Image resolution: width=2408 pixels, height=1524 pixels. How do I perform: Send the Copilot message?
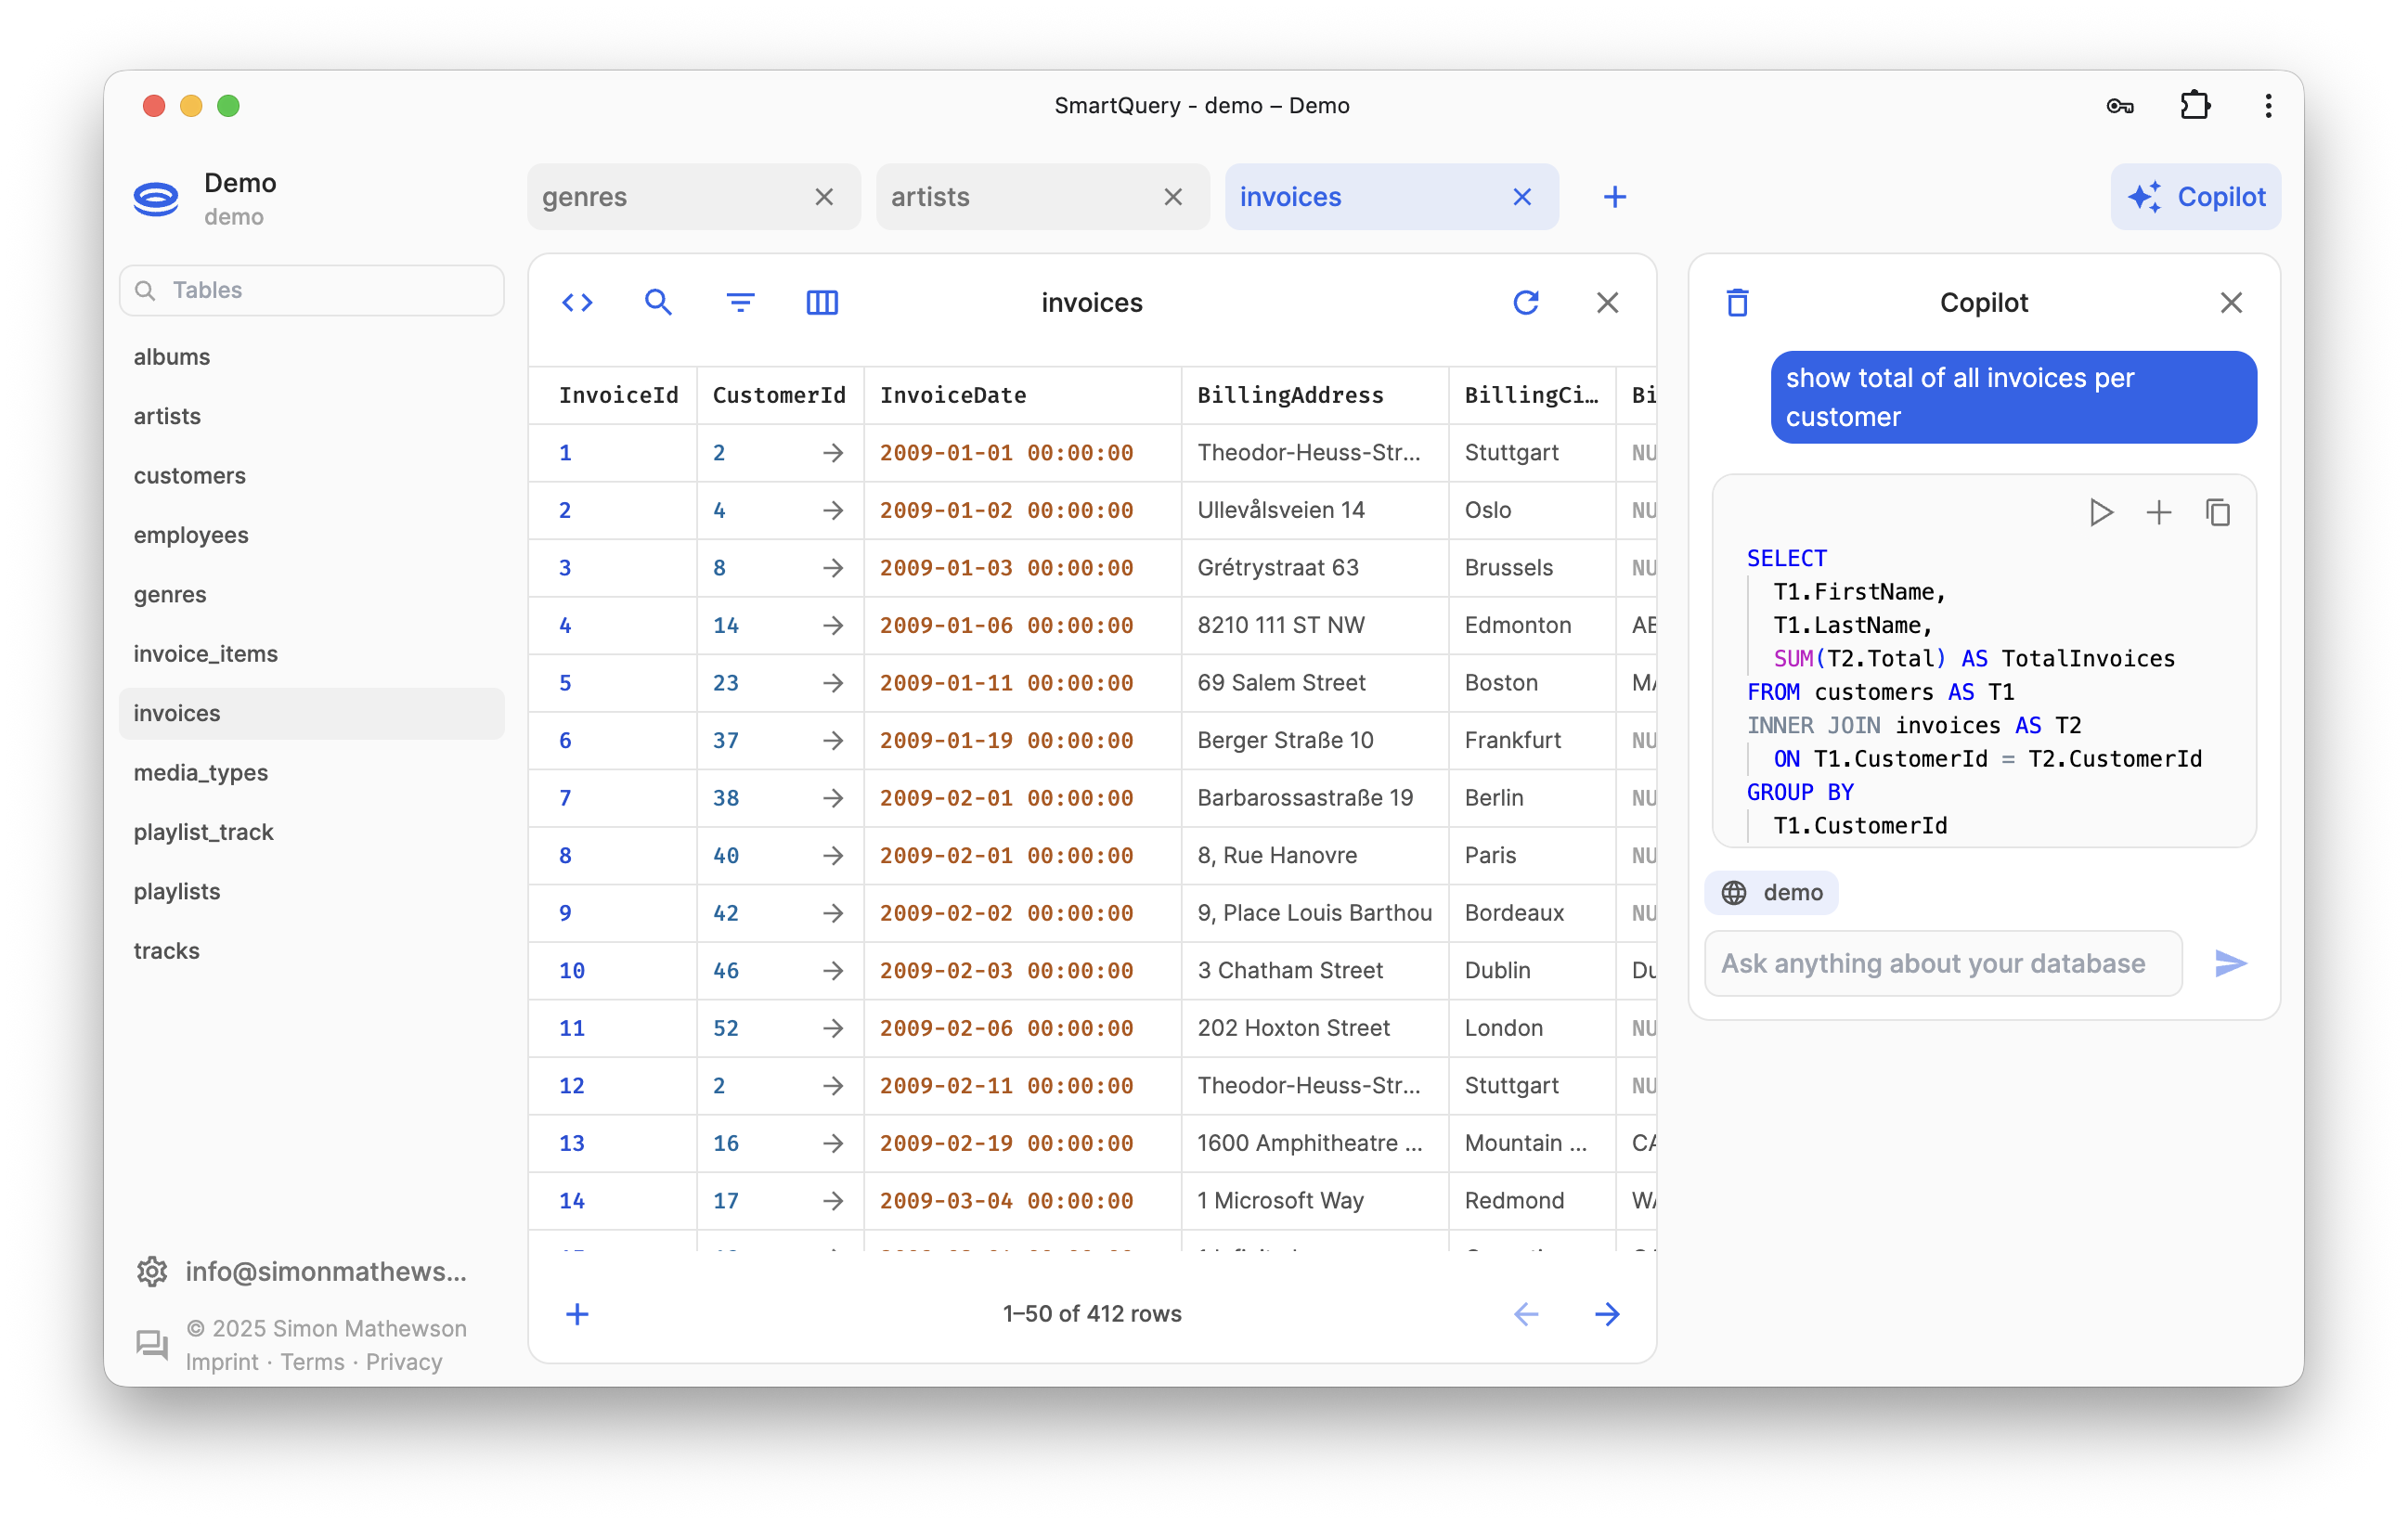tap(2230, 963)
